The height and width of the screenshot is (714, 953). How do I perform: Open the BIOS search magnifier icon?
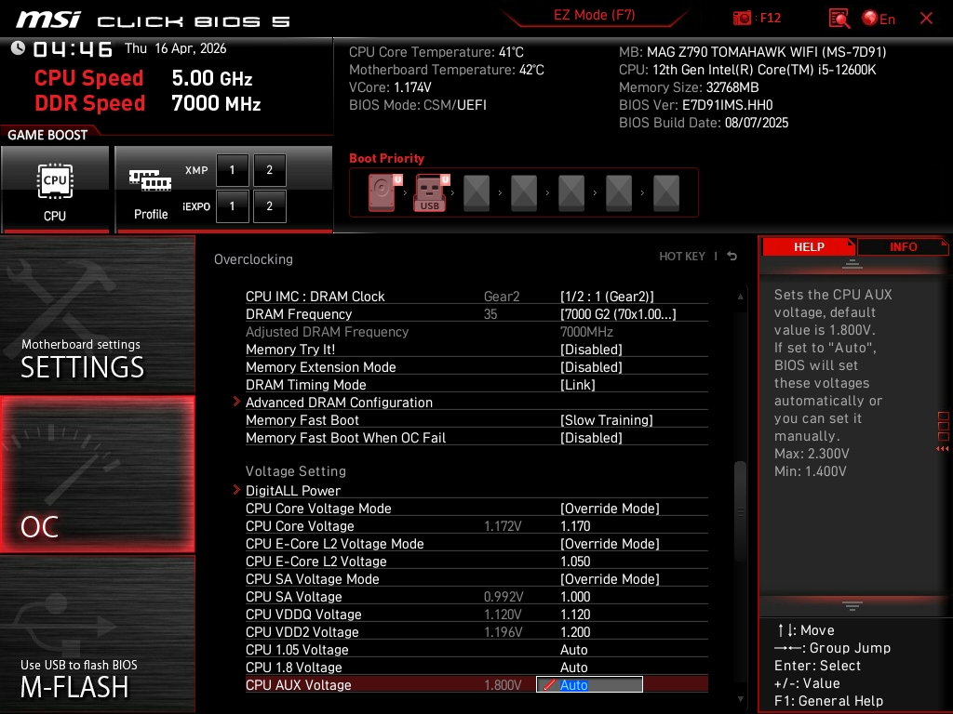(839, 19)
